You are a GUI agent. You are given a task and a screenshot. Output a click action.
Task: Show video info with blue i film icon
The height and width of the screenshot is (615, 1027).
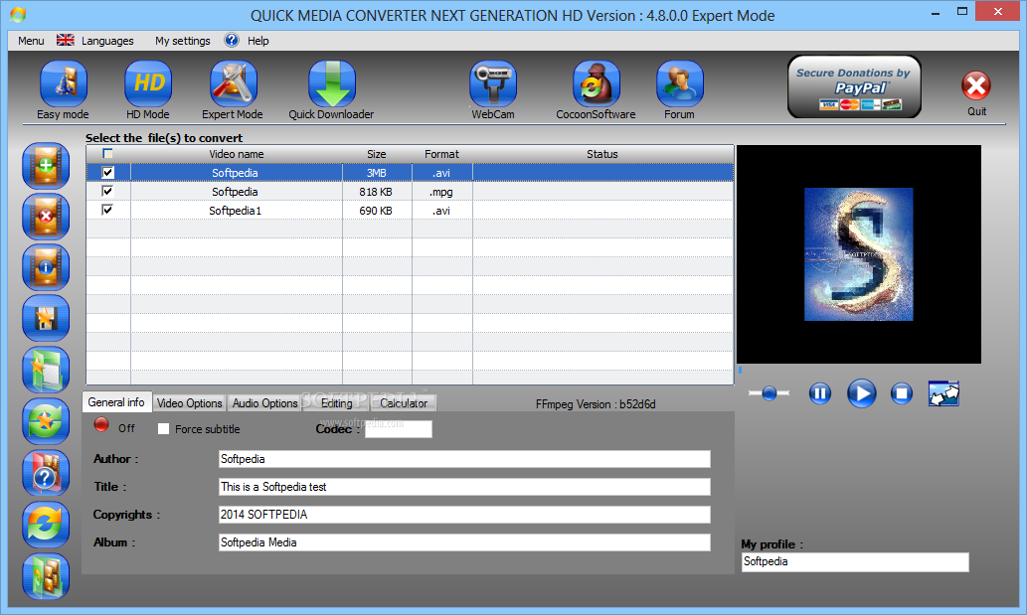click(x=46, y=267)
